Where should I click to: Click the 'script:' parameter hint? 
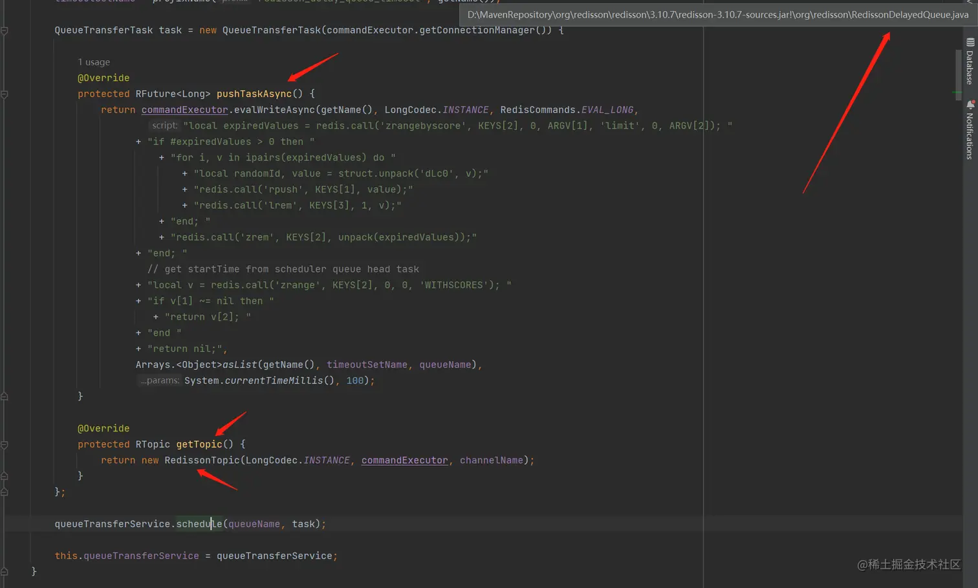coord(164,125)
